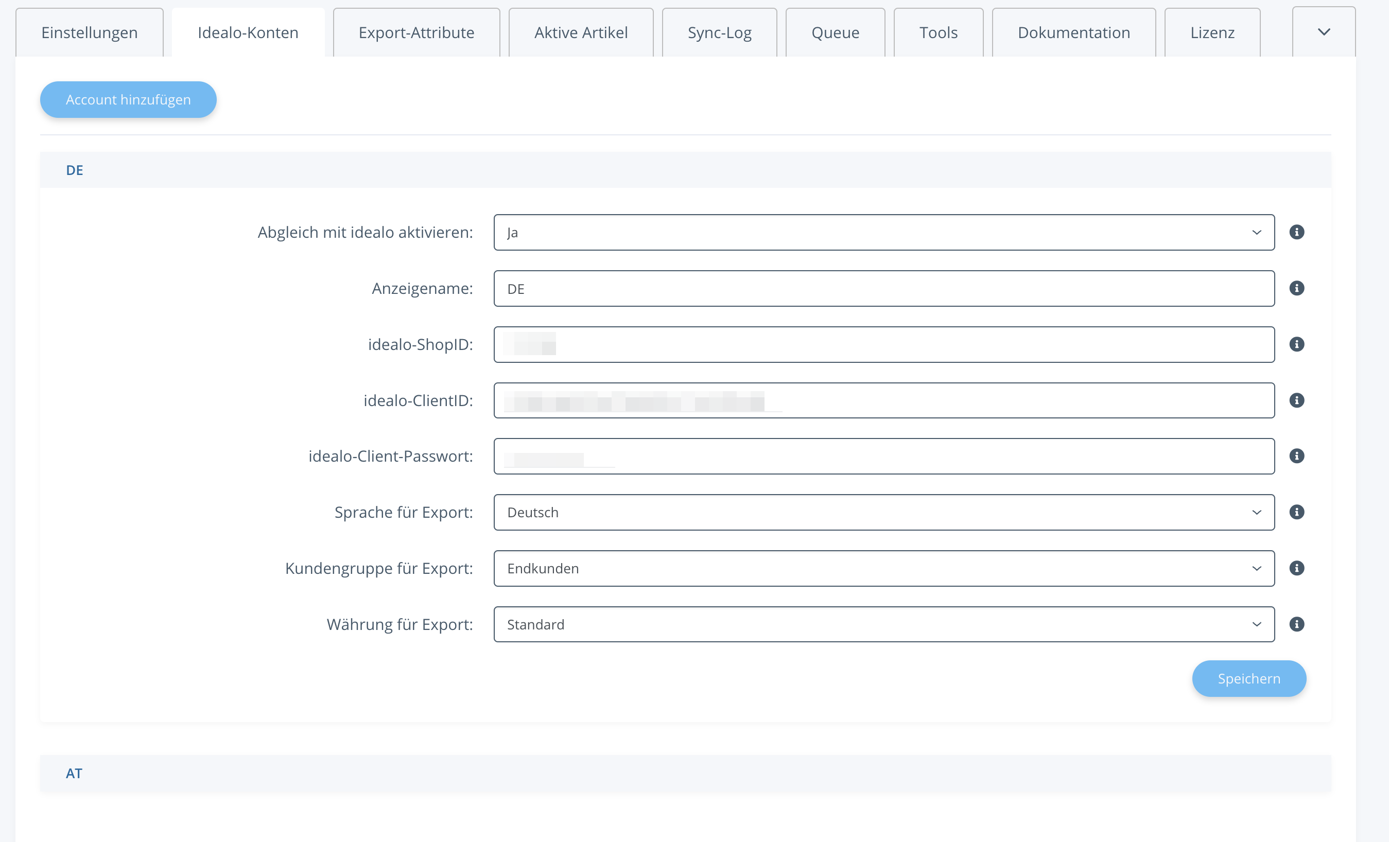Image resolution: width=1389 pixels, height=842 pixels.
Task: Focus the idealo-ClientID input field
Action: pyautogui.click(x=884, y=400)
